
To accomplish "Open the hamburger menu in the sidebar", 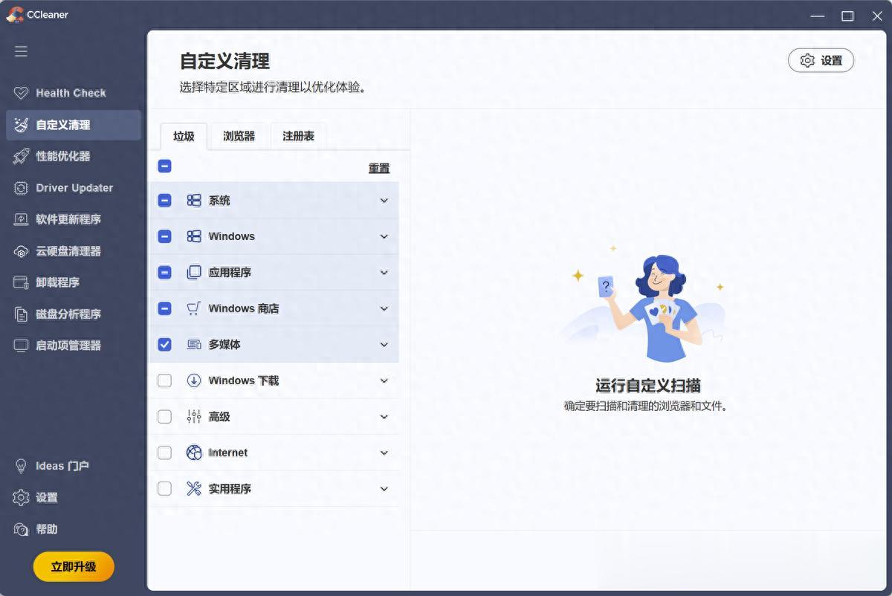I will (21, 51).
